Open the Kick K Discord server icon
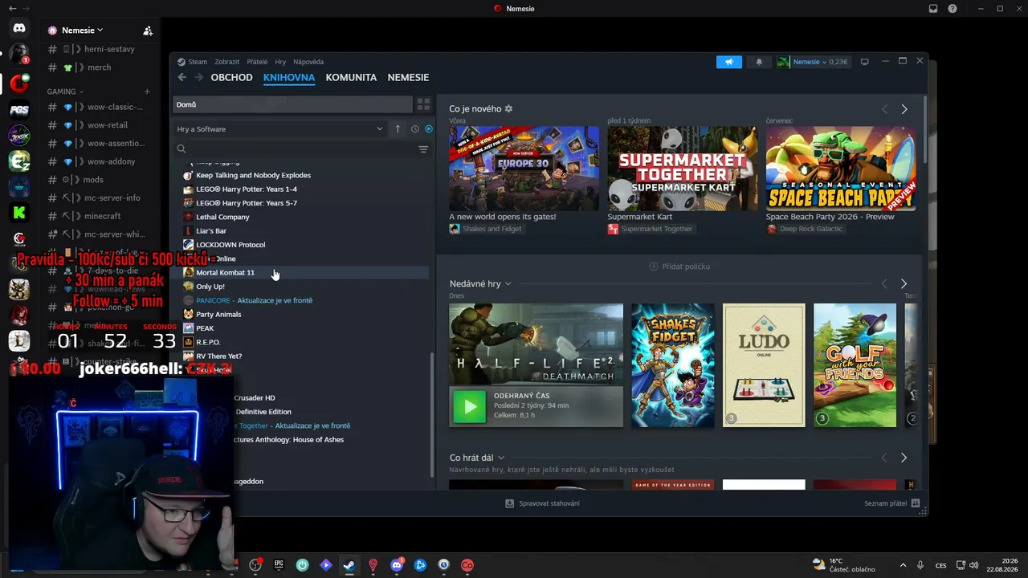 coord(19,213)
